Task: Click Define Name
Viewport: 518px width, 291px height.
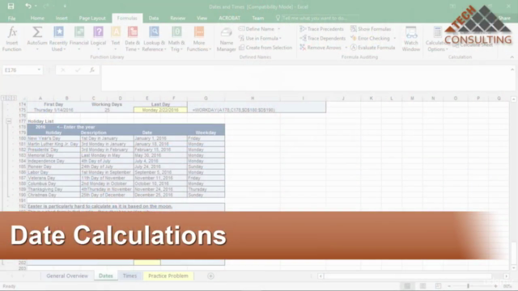Action: (x=260, y=29)
